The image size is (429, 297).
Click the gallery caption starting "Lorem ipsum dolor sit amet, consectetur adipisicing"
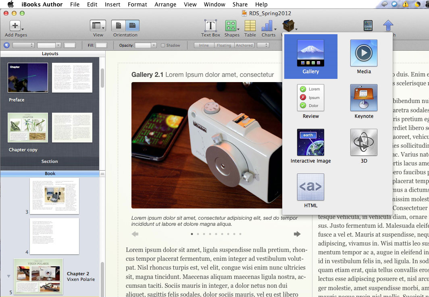click(x=214, y=221)
